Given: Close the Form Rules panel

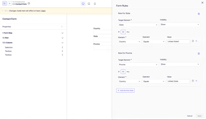Looking at the screenshot, I should click(202, 3).
